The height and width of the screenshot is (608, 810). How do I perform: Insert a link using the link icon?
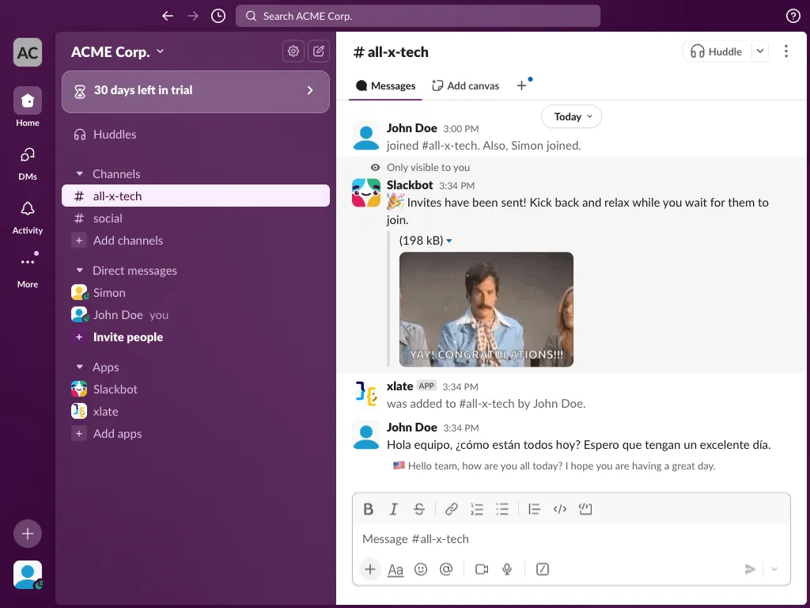(451, 509)
